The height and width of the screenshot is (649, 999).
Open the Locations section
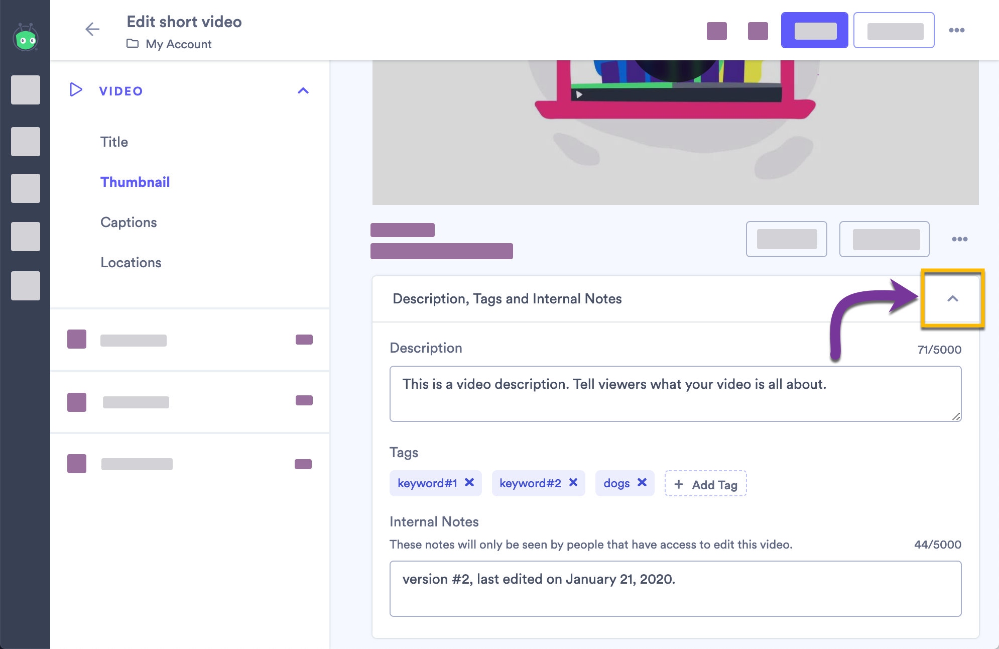pyautogui.click(x=131, y=262)
